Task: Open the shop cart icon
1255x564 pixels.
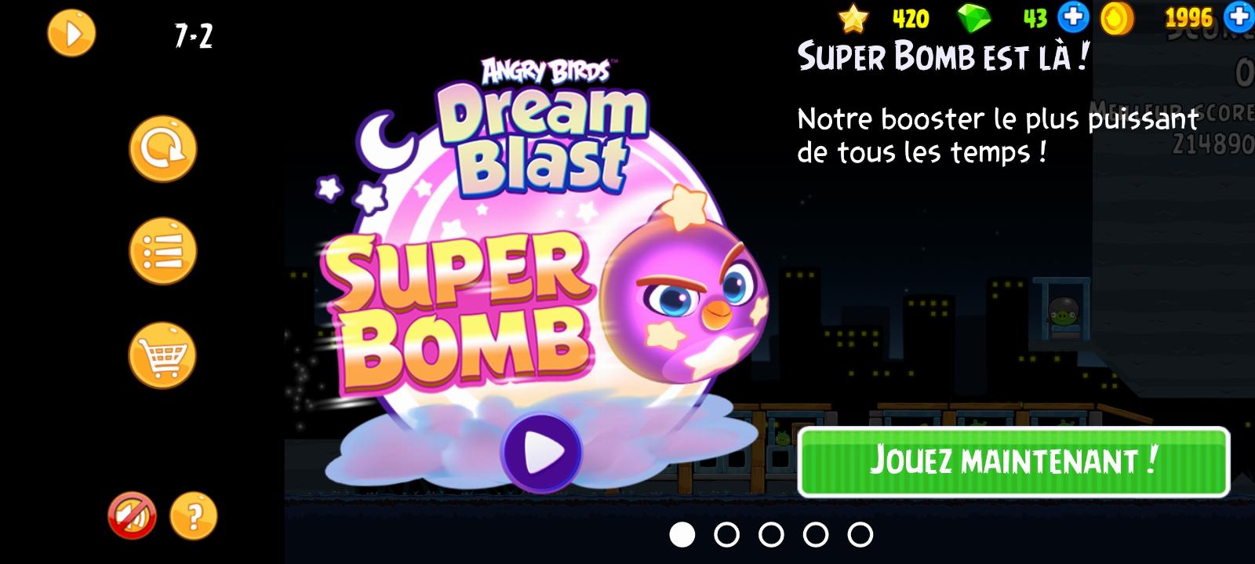Action: tap(163, 355)
